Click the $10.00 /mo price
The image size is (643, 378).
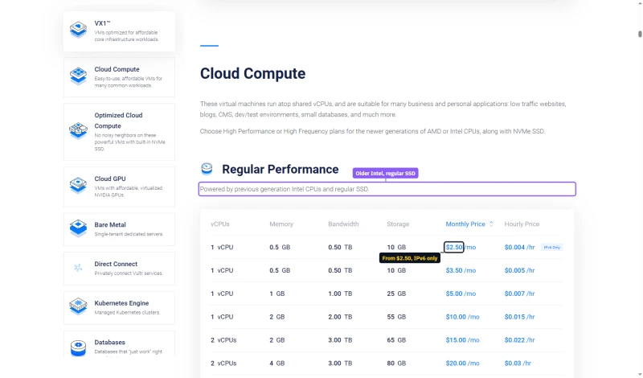click(463, 317)
